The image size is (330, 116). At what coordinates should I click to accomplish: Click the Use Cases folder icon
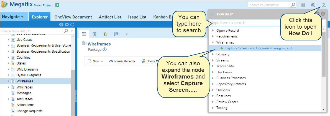13,40
